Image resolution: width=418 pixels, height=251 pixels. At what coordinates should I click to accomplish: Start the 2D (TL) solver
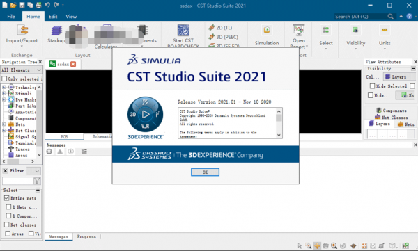220,27
